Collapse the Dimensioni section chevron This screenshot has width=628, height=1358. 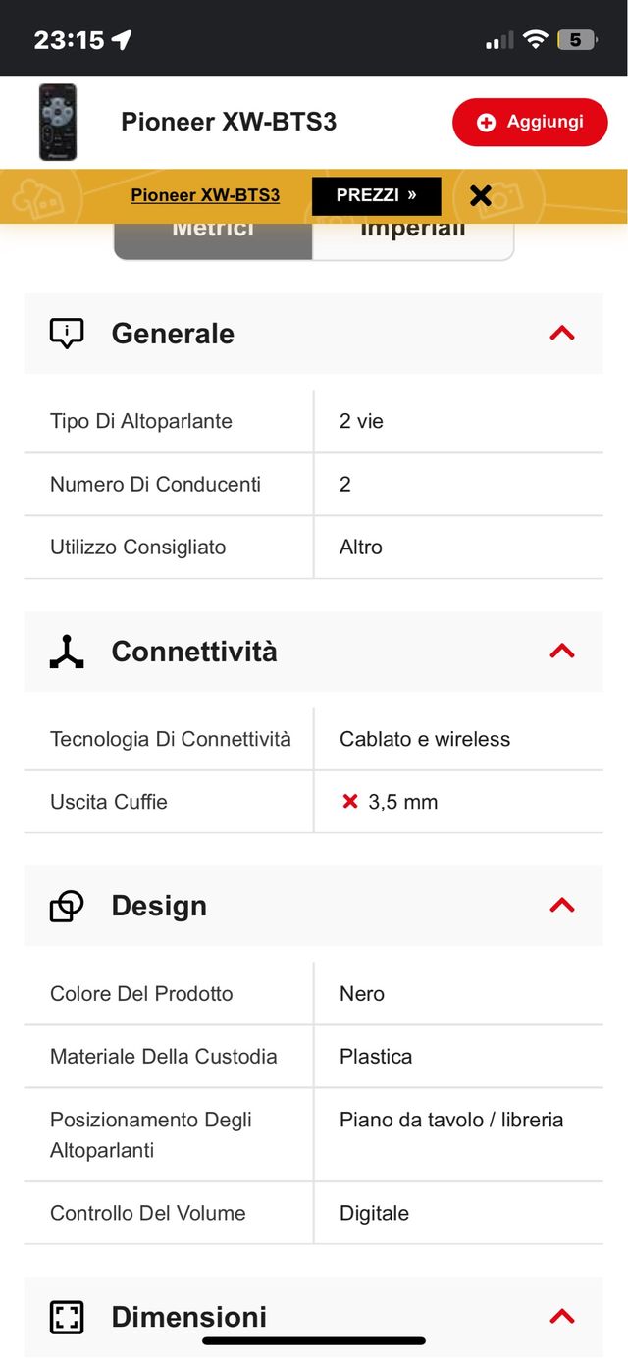click(562, 1316)
